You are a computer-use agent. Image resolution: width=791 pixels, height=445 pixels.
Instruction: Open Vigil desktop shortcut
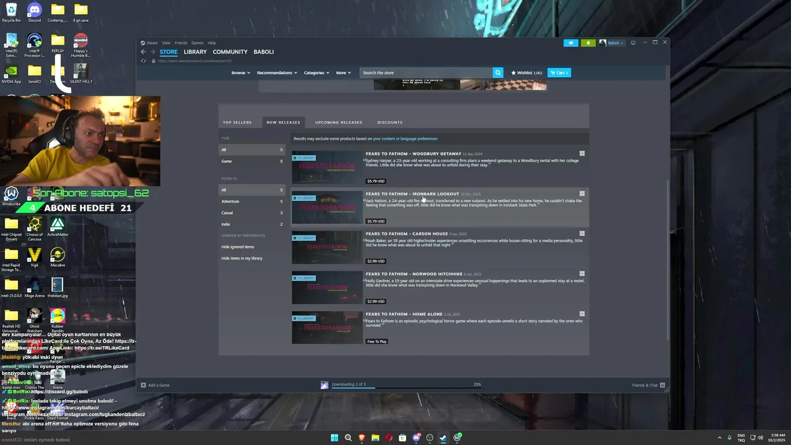35,257
